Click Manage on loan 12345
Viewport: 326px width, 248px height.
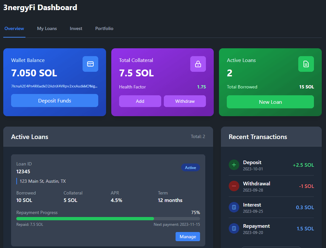188,237
